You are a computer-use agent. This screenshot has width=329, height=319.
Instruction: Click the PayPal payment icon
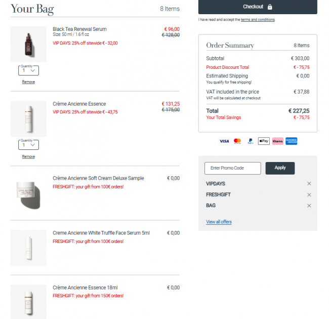click(x=251, y=141)
